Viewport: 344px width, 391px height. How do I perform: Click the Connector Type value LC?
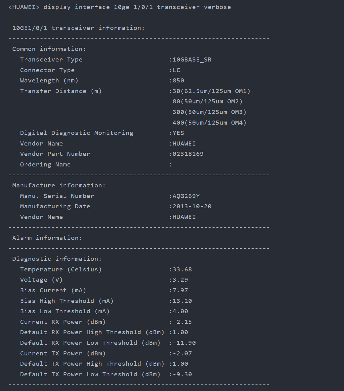pos(176,70)
